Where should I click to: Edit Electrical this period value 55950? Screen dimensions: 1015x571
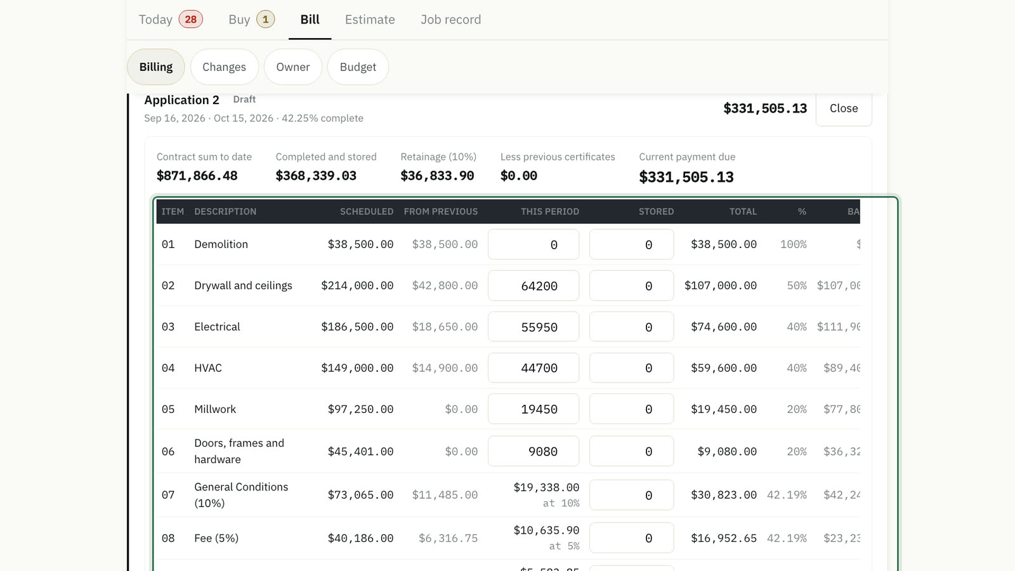click(534, 327)
